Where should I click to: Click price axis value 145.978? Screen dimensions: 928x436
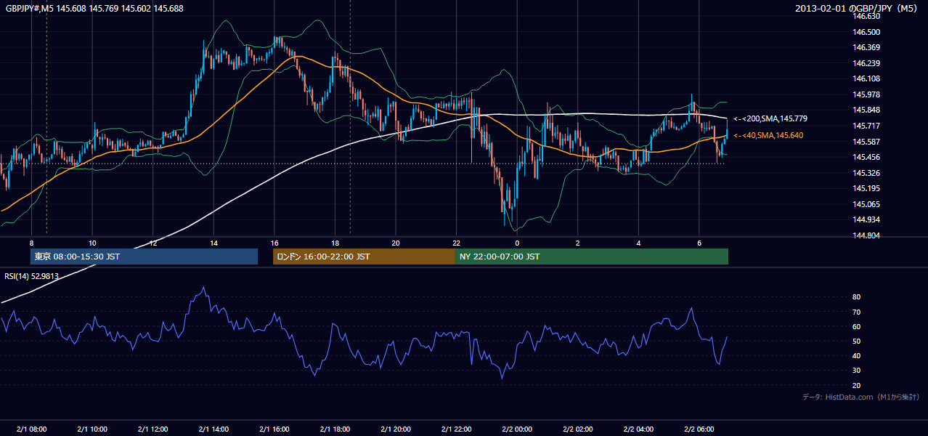coord(866,94)
